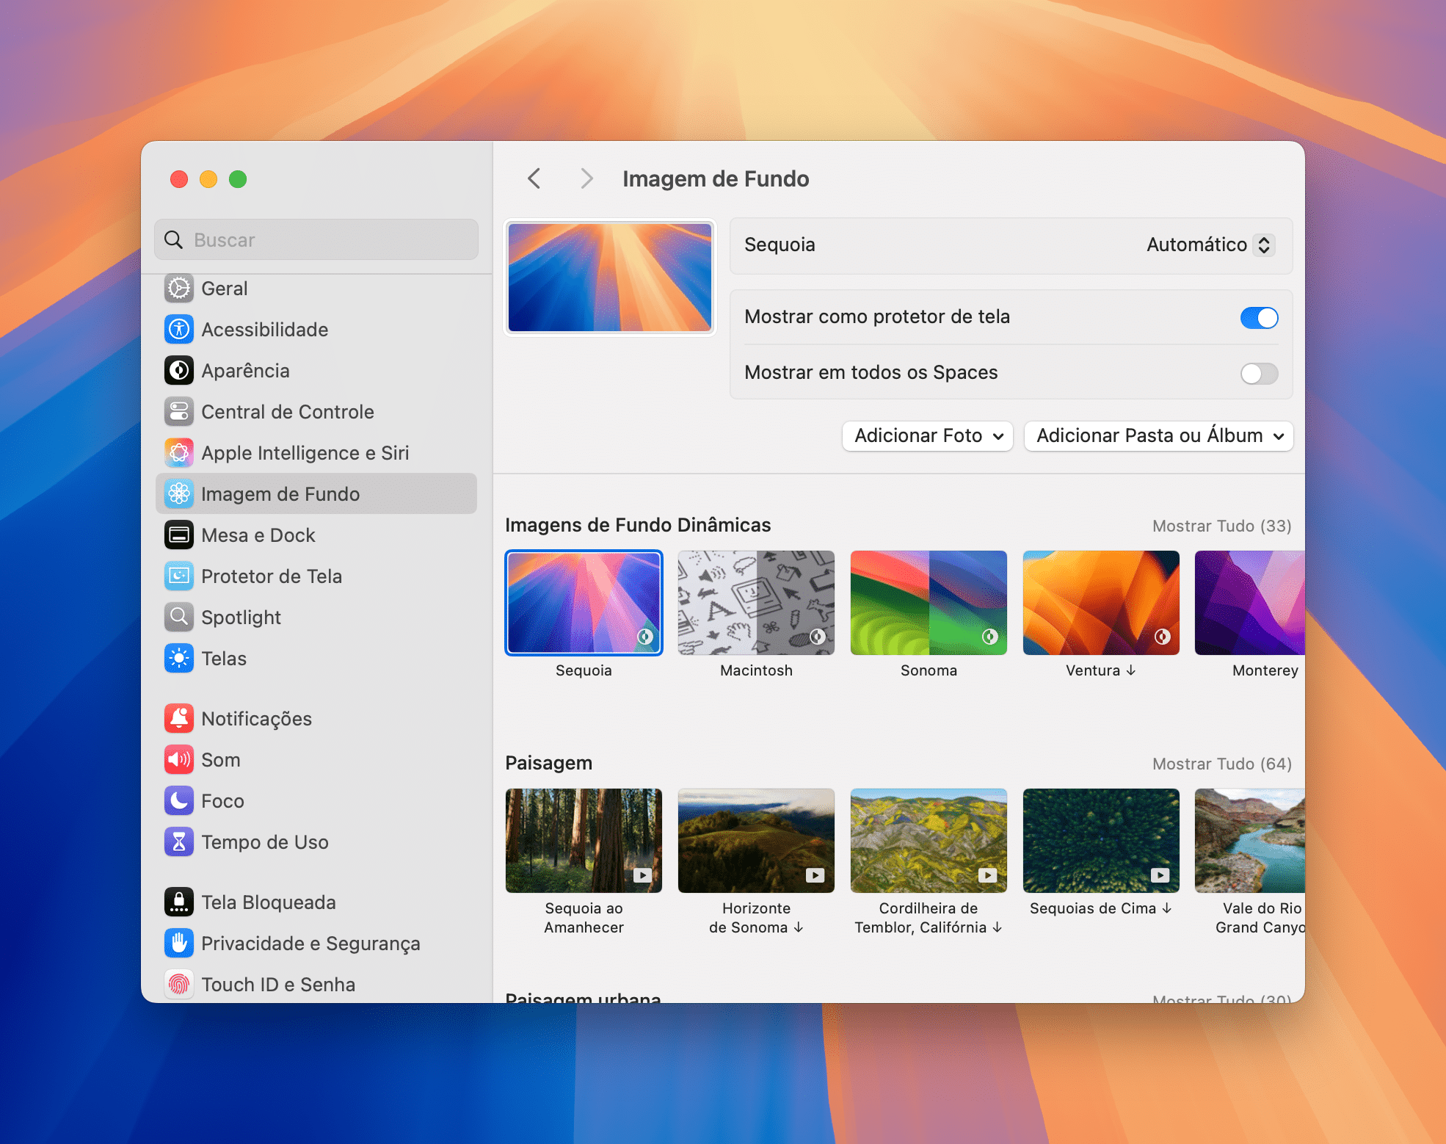Click the 'Imagens de Fundo Dinâmicas' heading
This screenshot has width=1446, height=1144.
(x=638, y=525)
